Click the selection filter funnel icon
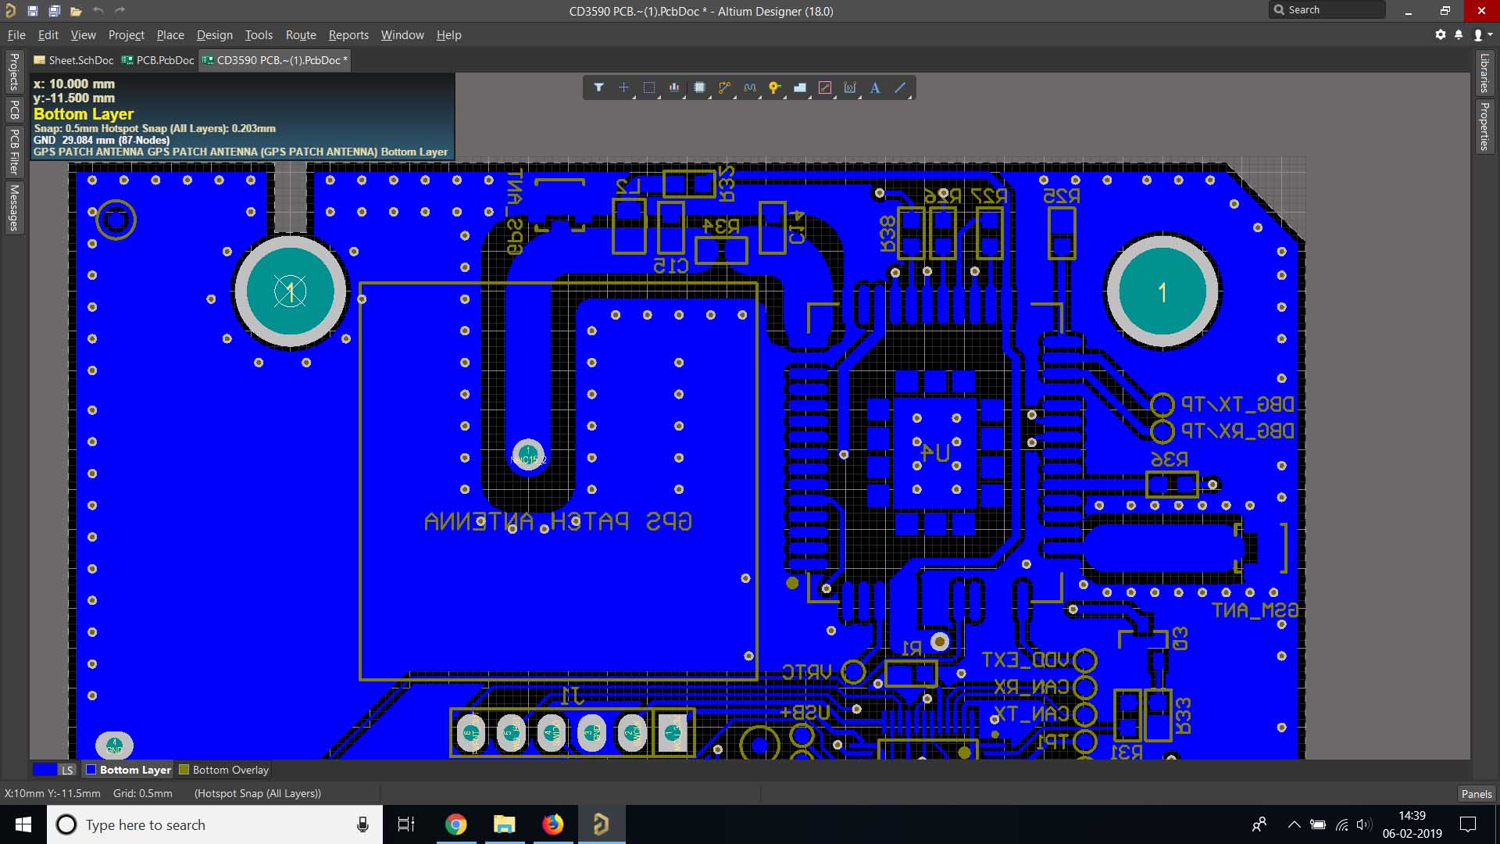The height and width of the screenshot is (844, 1500). 598,88
